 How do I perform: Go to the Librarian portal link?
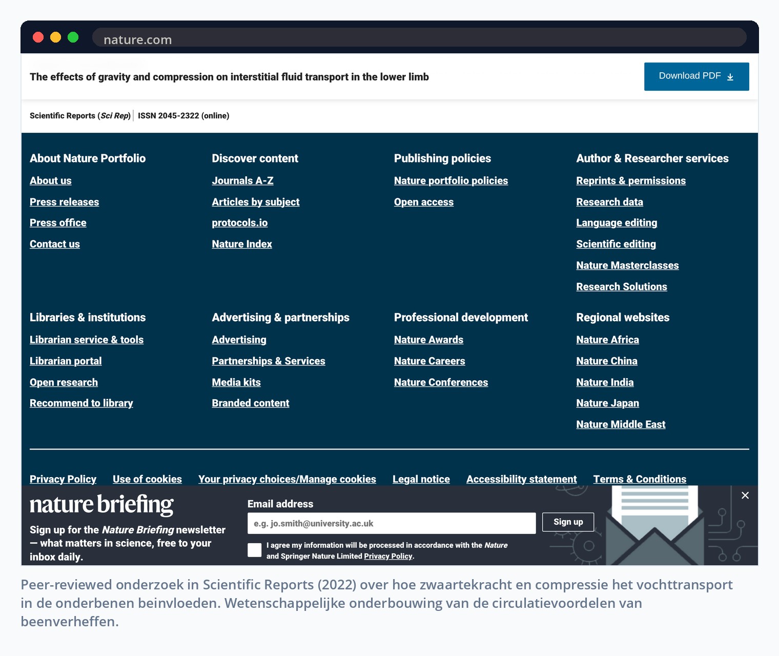(66, 361)
